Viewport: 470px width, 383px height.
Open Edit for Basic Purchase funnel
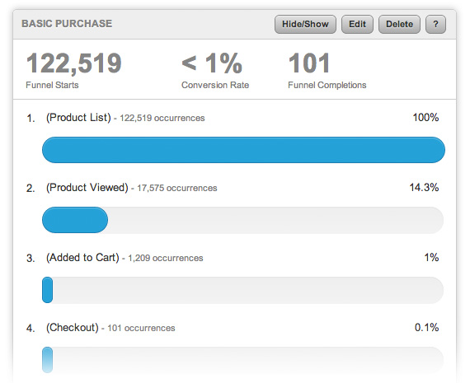point(357,24)
